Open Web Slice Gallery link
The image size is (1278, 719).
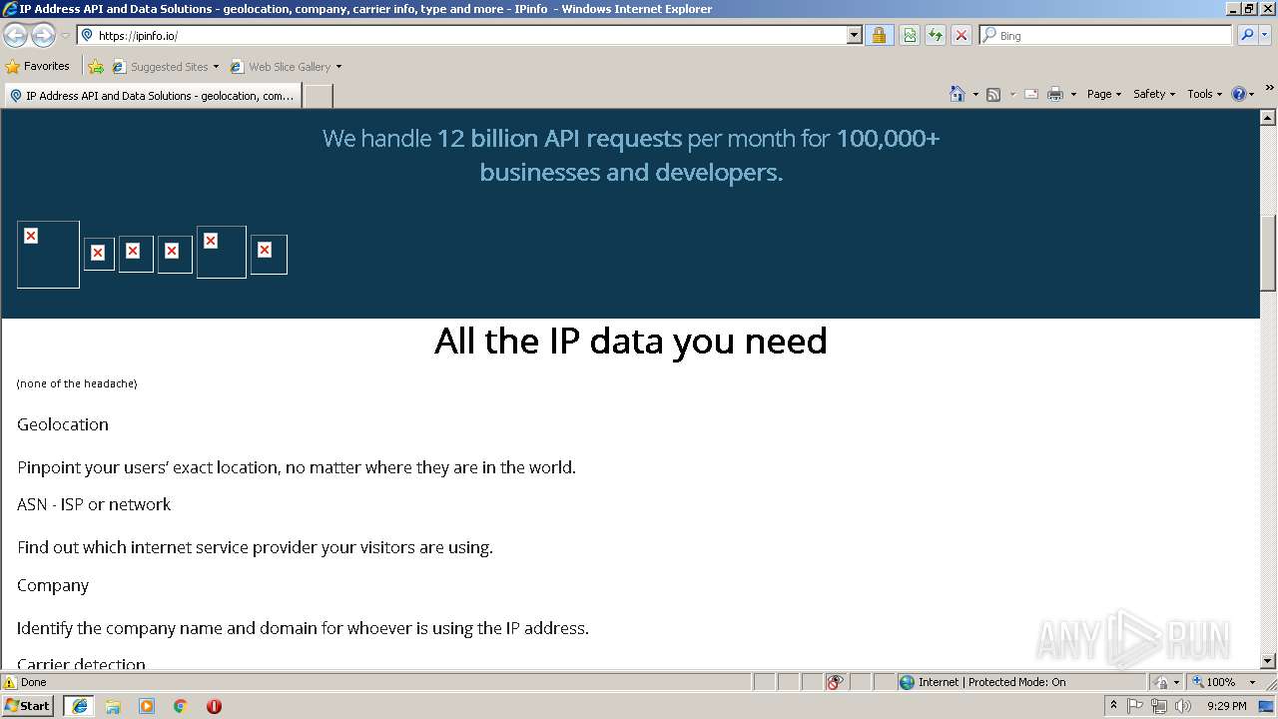point(286,66)
